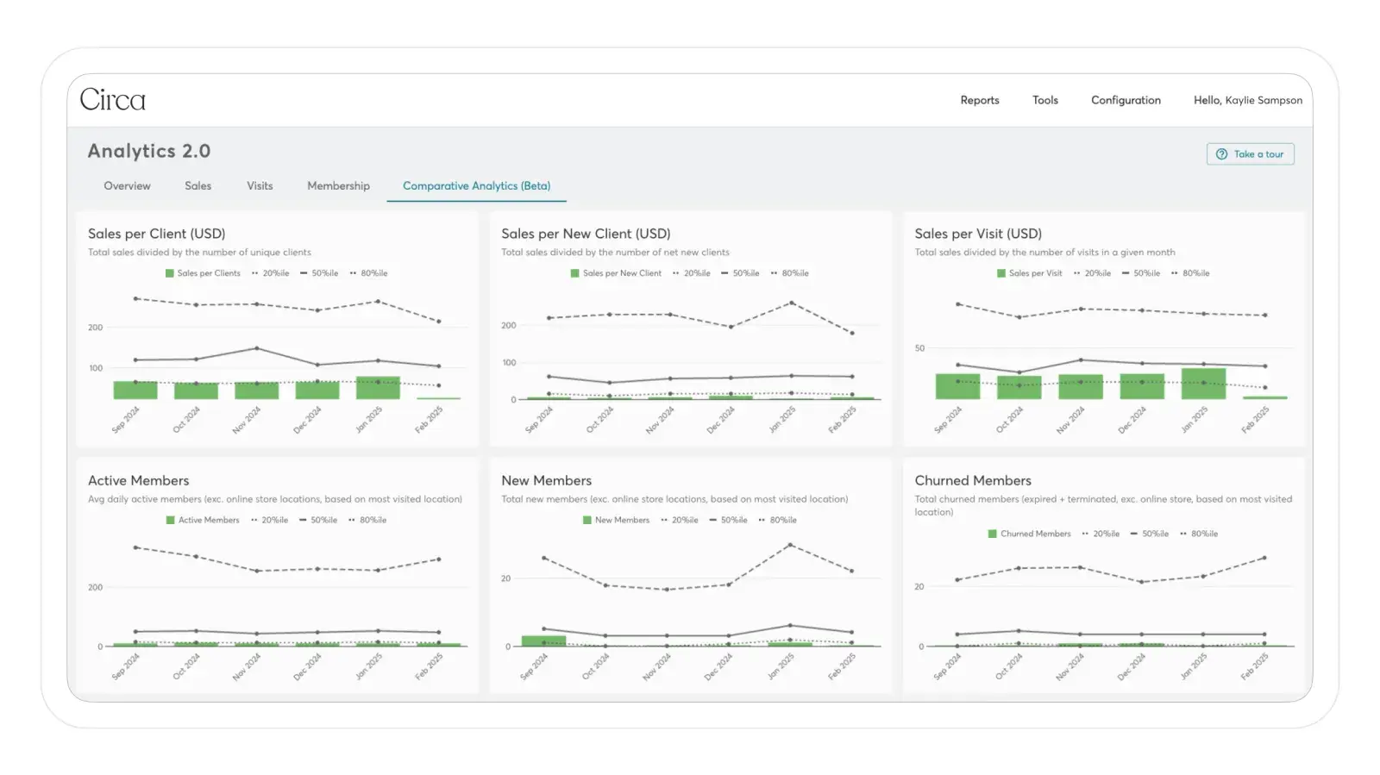Toggle Active Members legend series
The width and height of the screenshot is (1380, 775).
point(203,520)
